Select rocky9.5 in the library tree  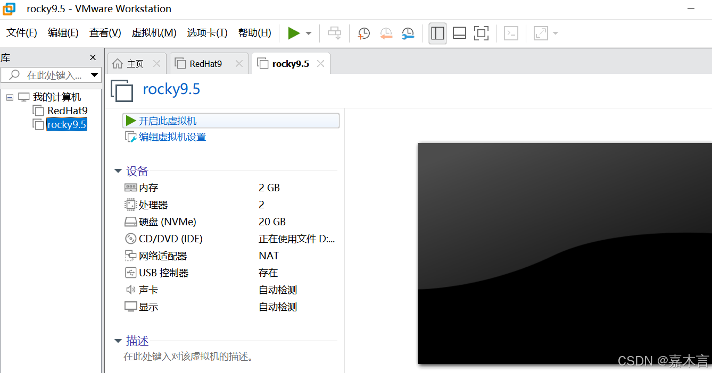click(67, 124)
